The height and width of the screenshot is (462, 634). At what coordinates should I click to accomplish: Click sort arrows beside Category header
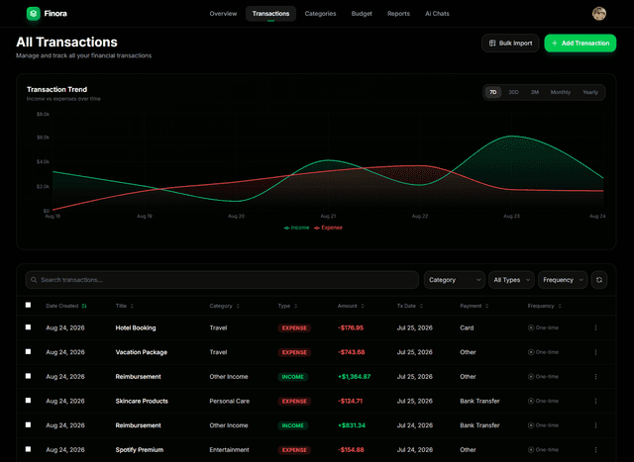click(238, 306)
